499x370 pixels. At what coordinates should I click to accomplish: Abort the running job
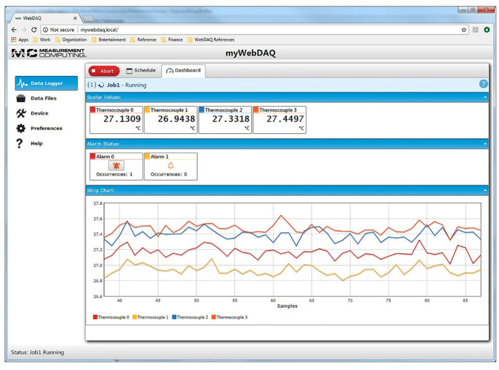(x=104, y=71)
